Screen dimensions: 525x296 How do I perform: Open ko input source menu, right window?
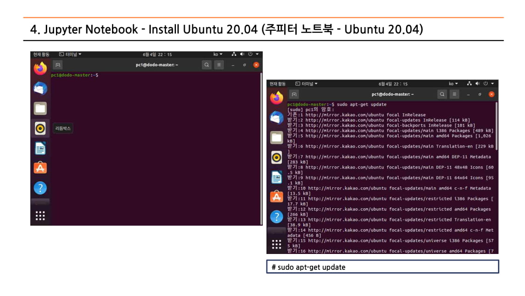click(453, 84)
